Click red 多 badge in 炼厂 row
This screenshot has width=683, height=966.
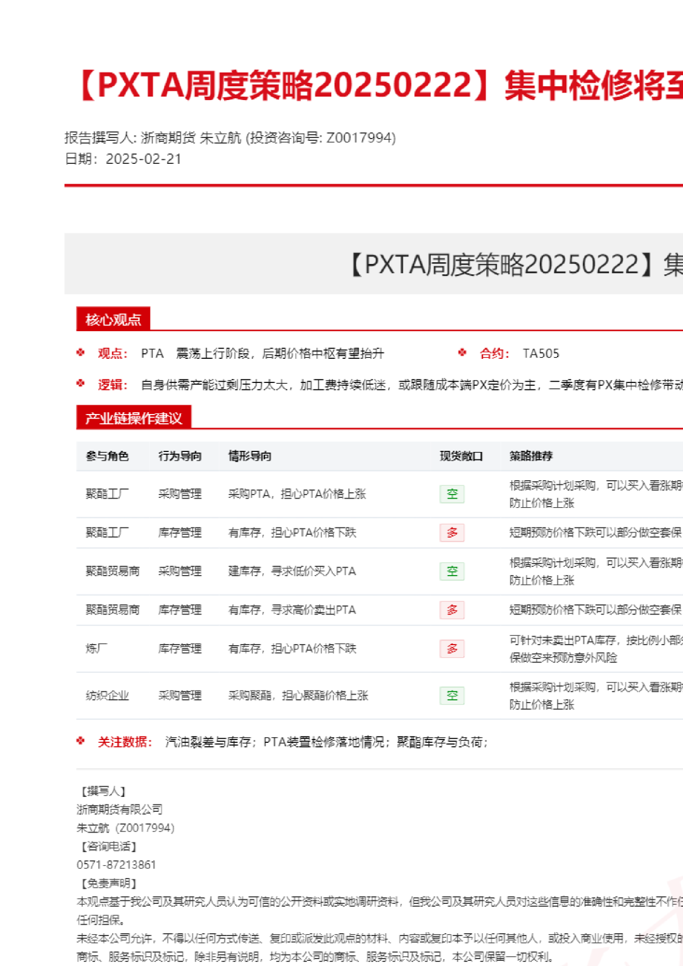452,649
